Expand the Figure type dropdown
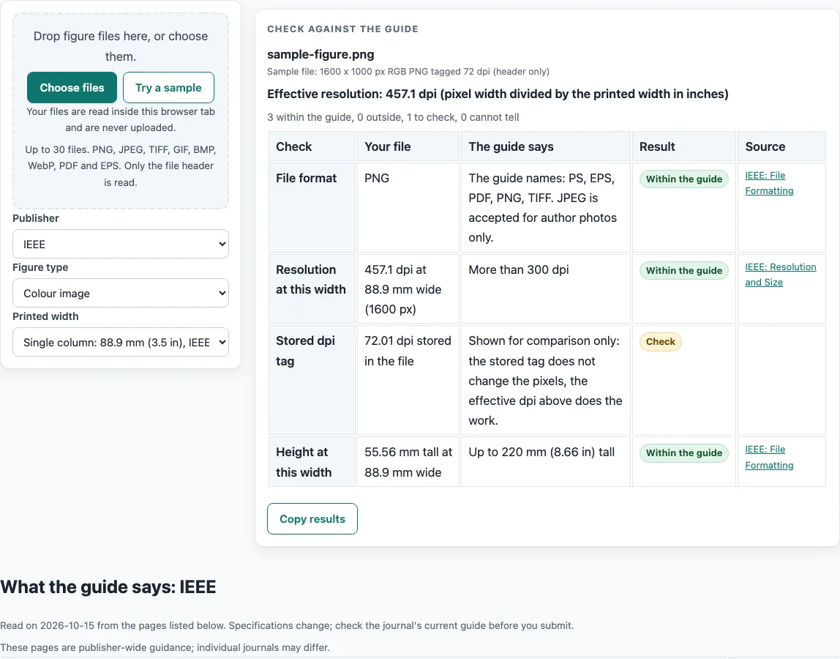 [x=121, y=293]
